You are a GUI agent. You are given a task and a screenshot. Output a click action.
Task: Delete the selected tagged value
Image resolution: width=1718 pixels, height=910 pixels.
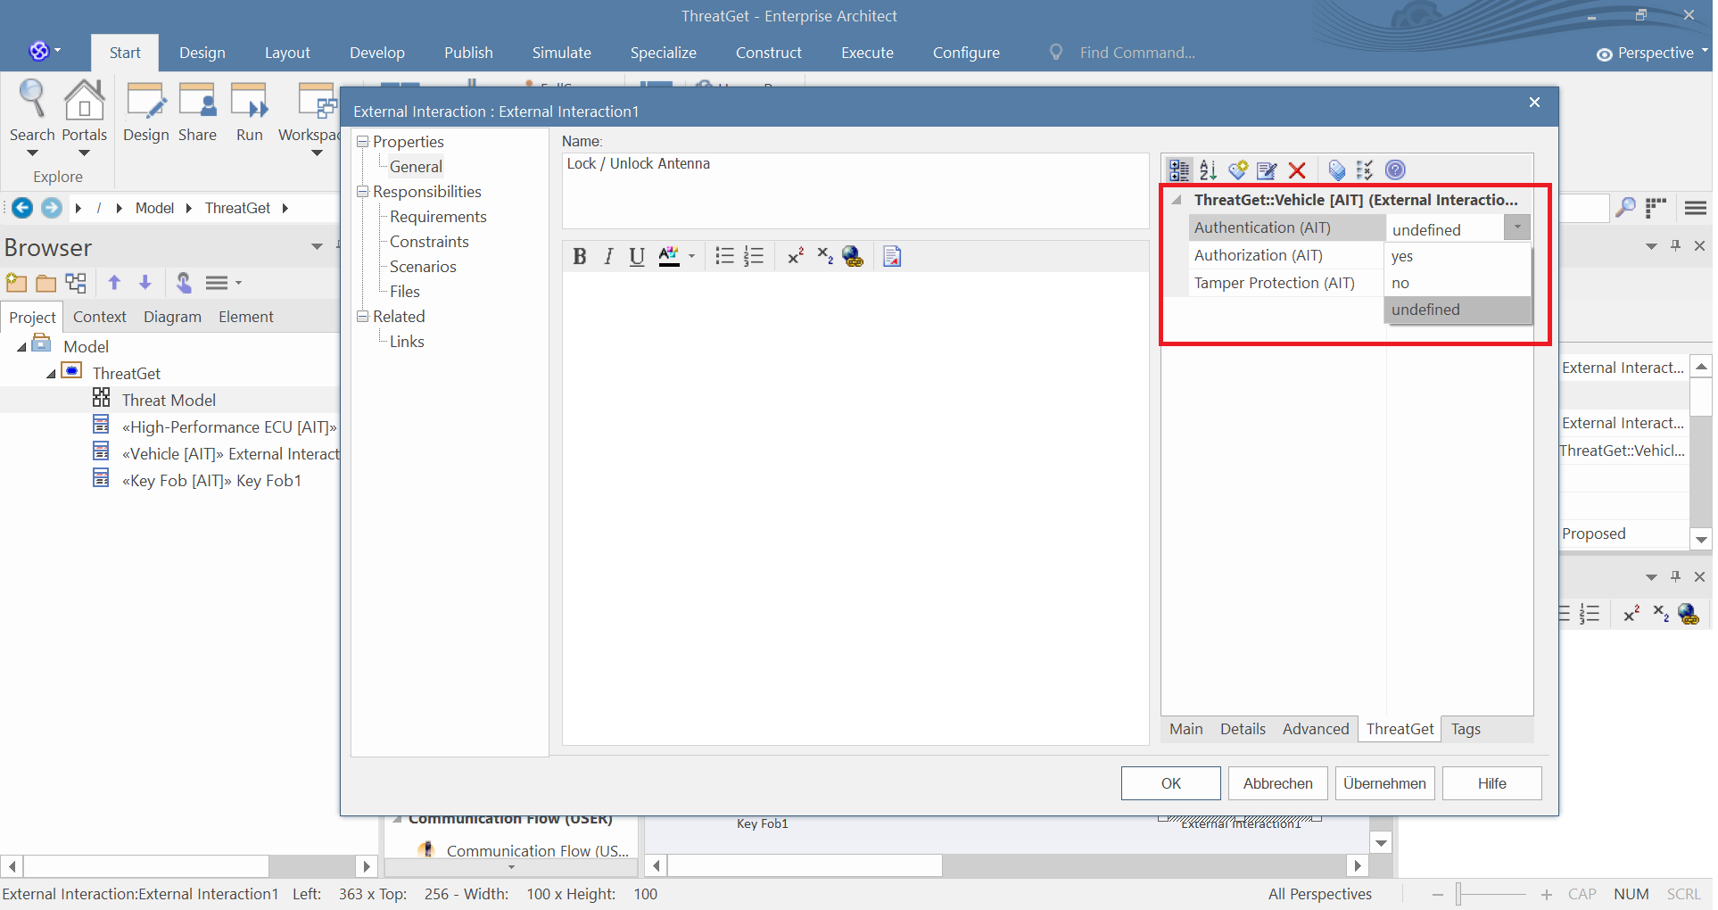point(1297,170)
